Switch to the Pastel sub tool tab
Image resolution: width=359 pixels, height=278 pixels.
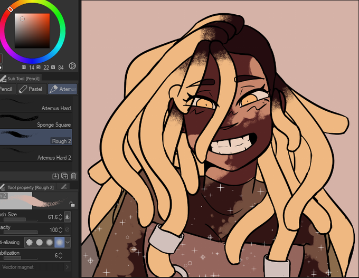[x=32, y=89]
